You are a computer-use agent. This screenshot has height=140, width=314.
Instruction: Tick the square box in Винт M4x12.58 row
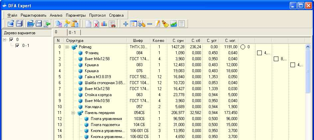tap(276, 59)
